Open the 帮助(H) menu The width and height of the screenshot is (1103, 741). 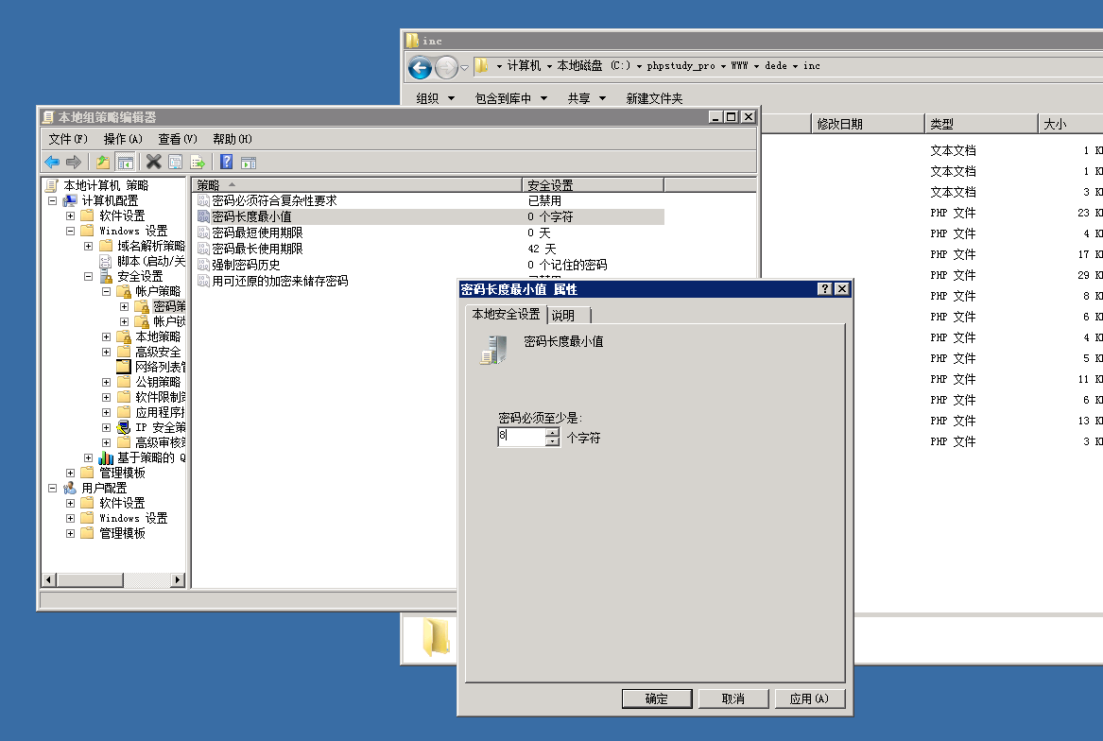pos(233,139)
